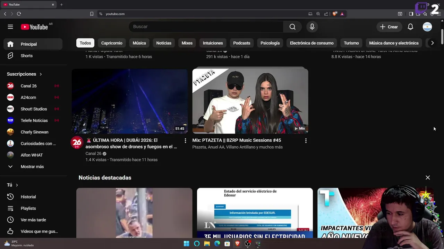Open Ver más tarde list
Image resolution: width=444 pixels, height=249 pixels.
tap(33, 220)
